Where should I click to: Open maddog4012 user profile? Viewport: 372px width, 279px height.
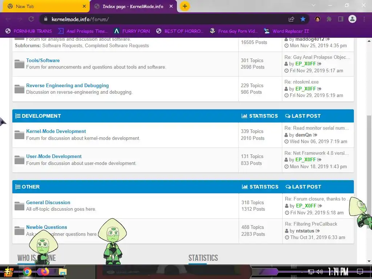point(310,39)
